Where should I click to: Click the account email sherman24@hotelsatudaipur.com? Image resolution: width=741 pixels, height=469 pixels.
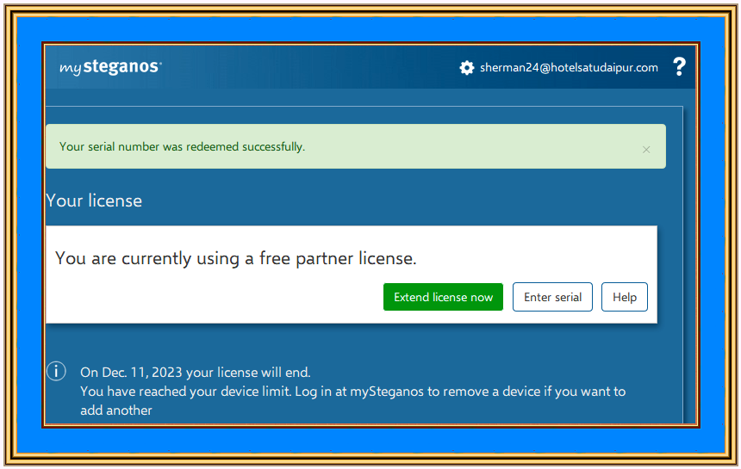[x=569, y=67]
